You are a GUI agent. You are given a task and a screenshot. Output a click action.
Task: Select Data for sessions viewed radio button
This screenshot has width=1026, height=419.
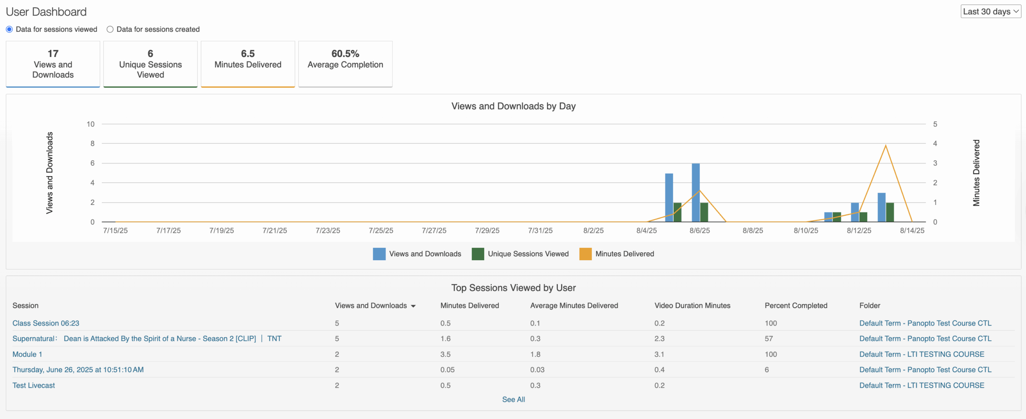click(9, 29)
